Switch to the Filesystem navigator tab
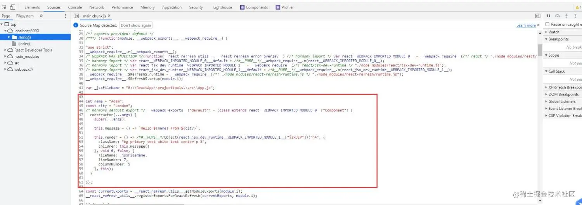582x205 pixels. pos(25,16)
